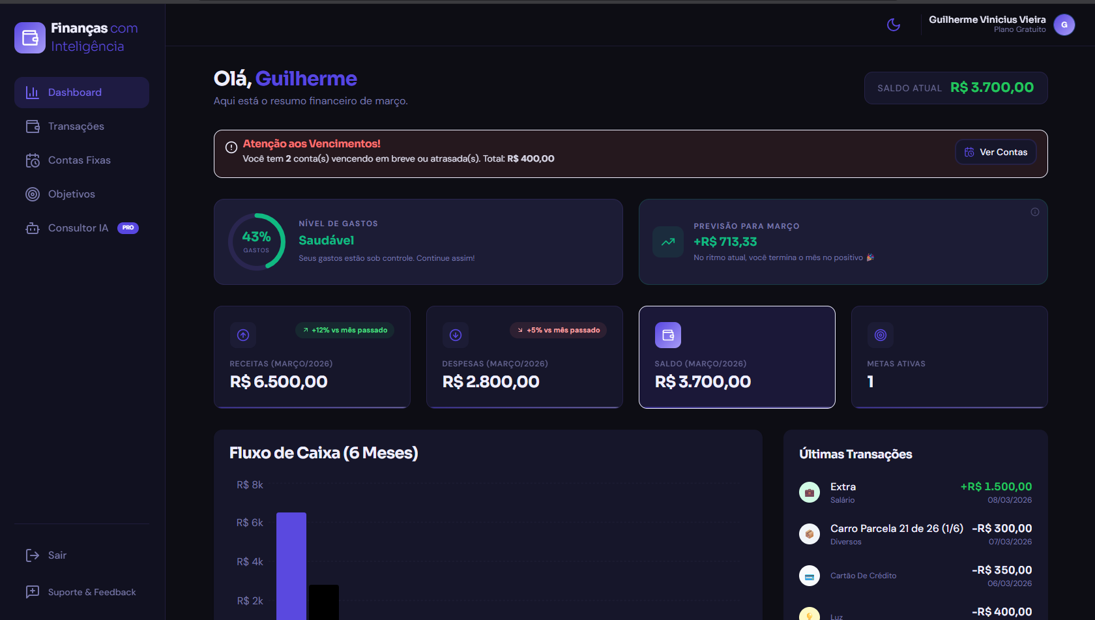The image size is (1095, 620).
Task: Select the wallet icon on the Saldo card
Action: pos(667,334)
